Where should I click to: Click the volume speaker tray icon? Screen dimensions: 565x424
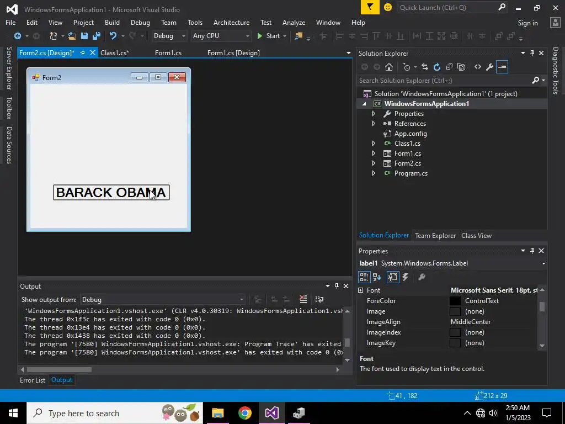pos(493,413)
